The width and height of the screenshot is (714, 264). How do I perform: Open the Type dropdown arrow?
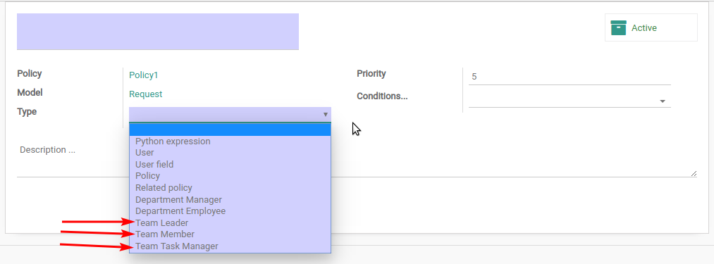pyautogui.click(x=325, y=114)
